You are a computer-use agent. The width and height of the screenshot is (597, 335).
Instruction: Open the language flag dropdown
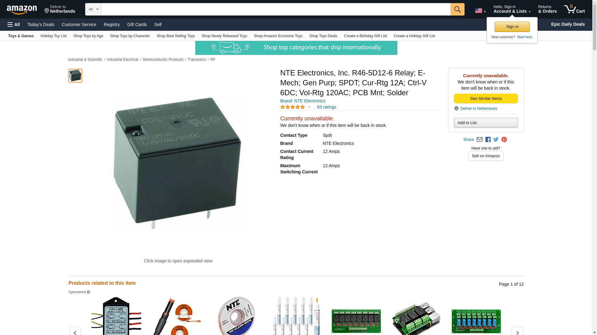point(480,11)
